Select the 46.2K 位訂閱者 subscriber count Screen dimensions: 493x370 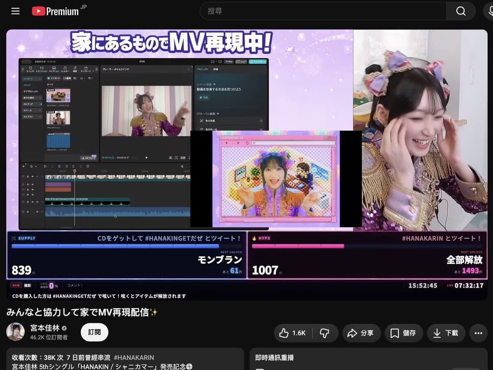(x=49, y=337)
